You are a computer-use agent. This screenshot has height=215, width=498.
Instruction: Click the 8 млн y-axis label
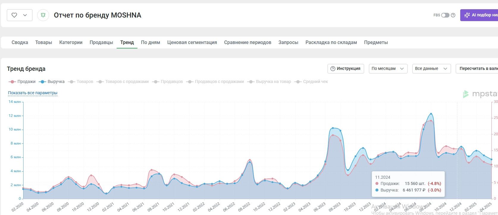pos(16,143)
